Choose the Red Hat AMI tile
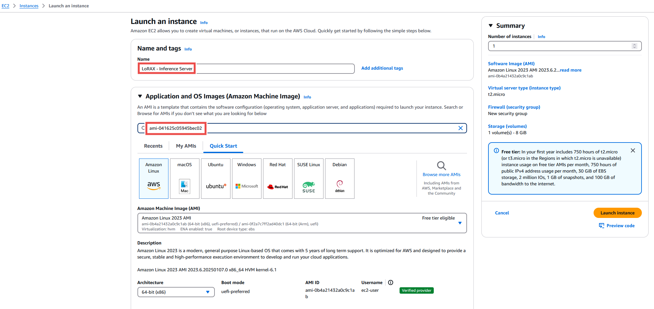The height and width of the screenshot is (309, 654). pyautogui.click(x=278, y=178)
